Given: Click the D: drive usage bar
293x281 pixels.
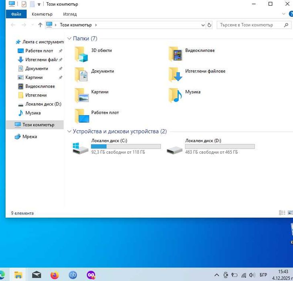Looking at the screenshot, I should pos(220,146).
